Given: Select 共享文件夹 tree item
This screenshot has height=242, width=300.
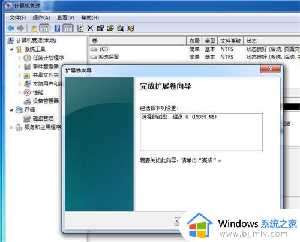Looking at the screenshot, I should tap(46, 75).
